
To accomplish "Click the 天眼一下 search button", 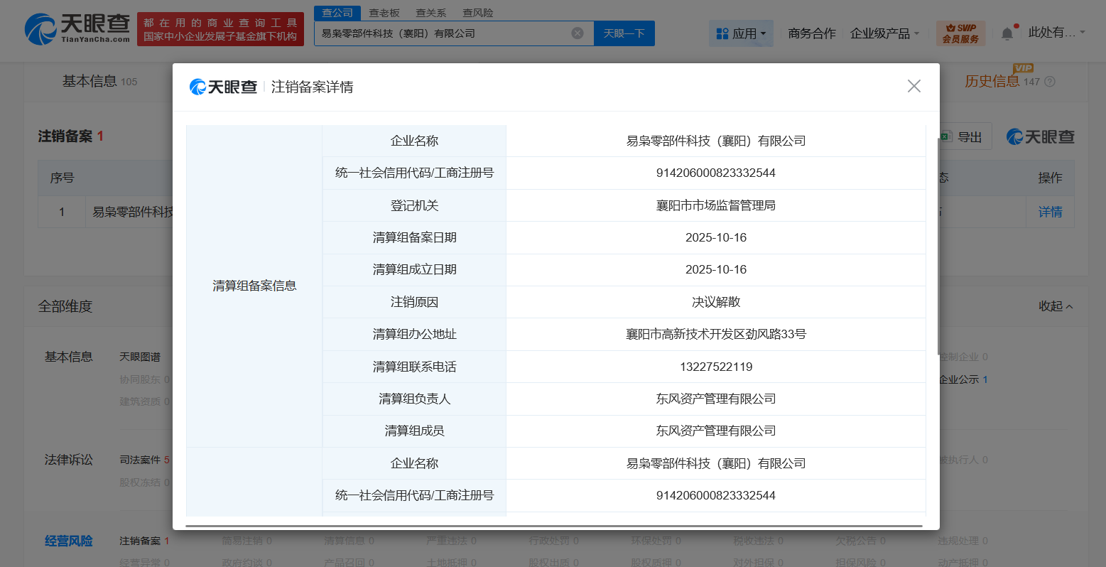I will point(624,33).
